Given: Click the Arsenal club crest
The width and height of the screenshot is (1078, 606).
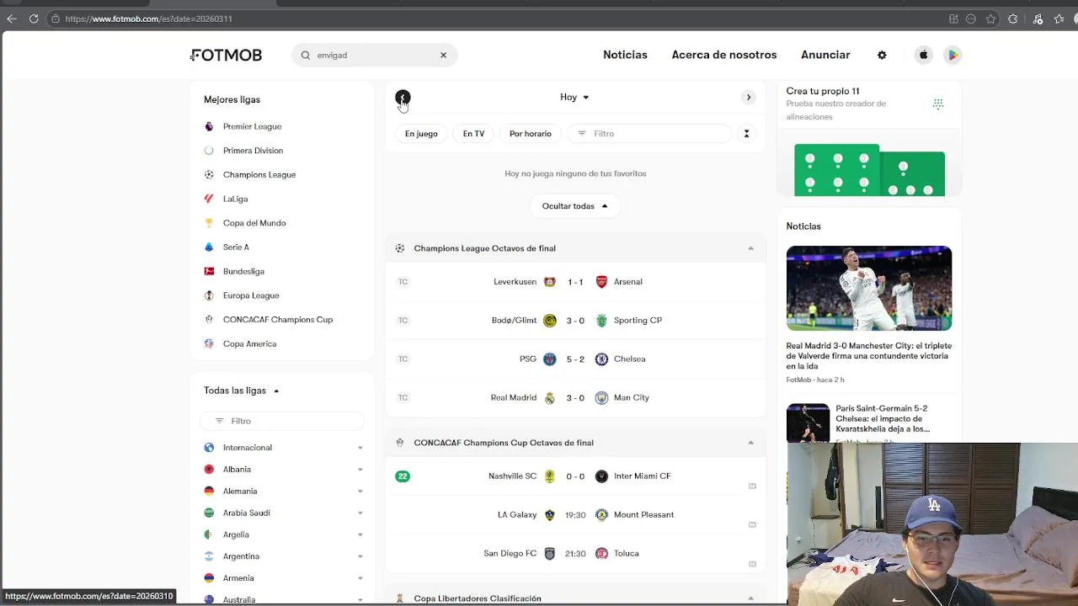Looking at the screenshot, I should [x=601, y=282].
